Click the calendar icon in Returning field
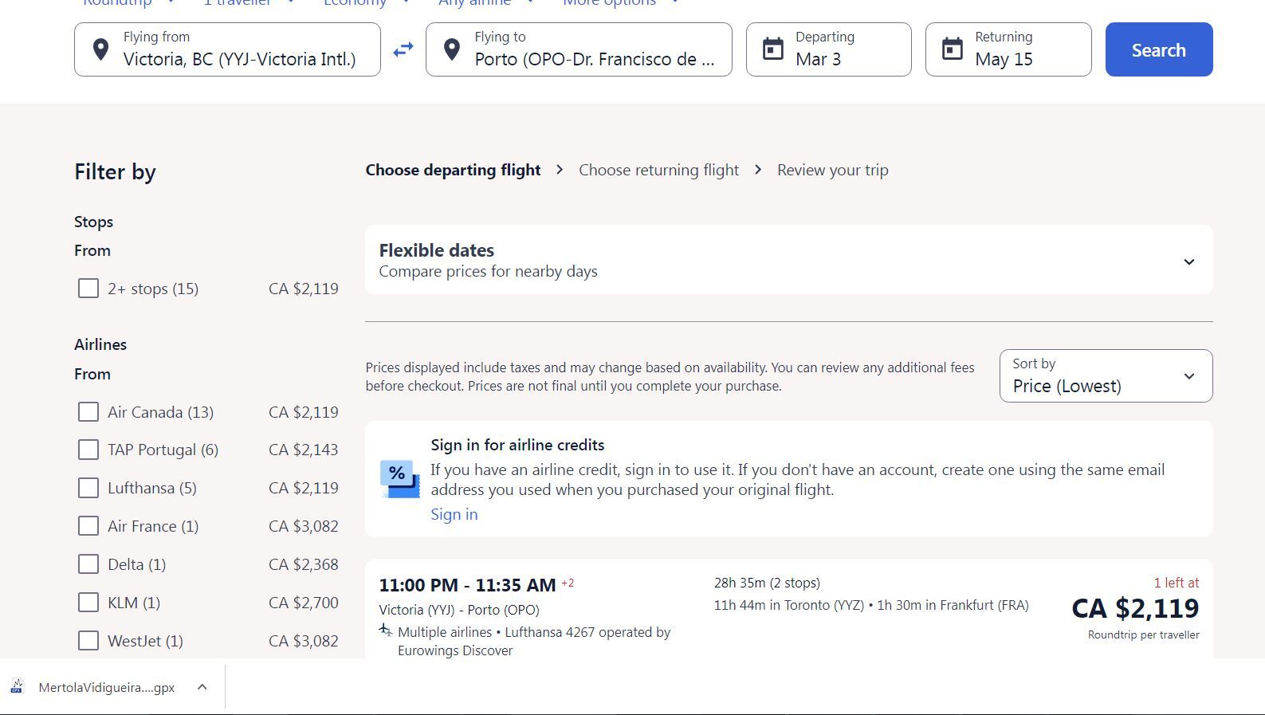 pyautogui.click(x=952, y=49)
